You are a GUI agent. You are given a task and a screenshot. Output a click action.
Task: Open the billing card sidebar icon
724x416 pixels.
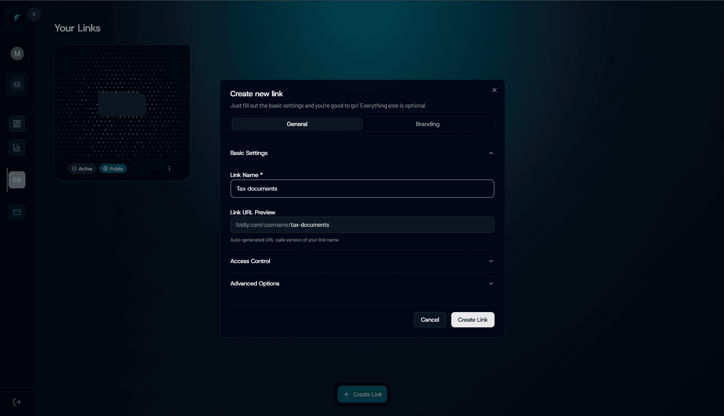point(17,212)
